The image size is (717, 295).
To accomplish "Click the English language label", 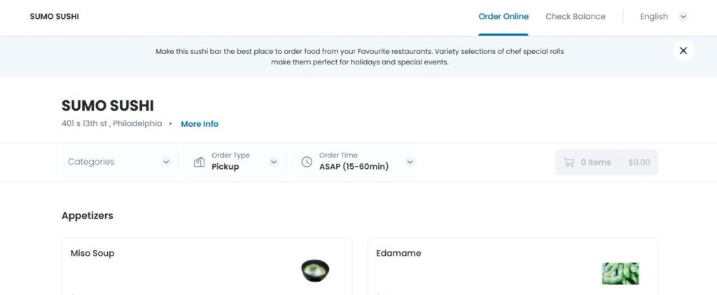I will tap(653, 17).
